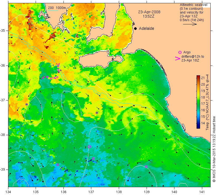Click the Temp. (°C) NOAA17_L3U vertical label
Screen dimensions: 216x195
[x=207, y=102]
